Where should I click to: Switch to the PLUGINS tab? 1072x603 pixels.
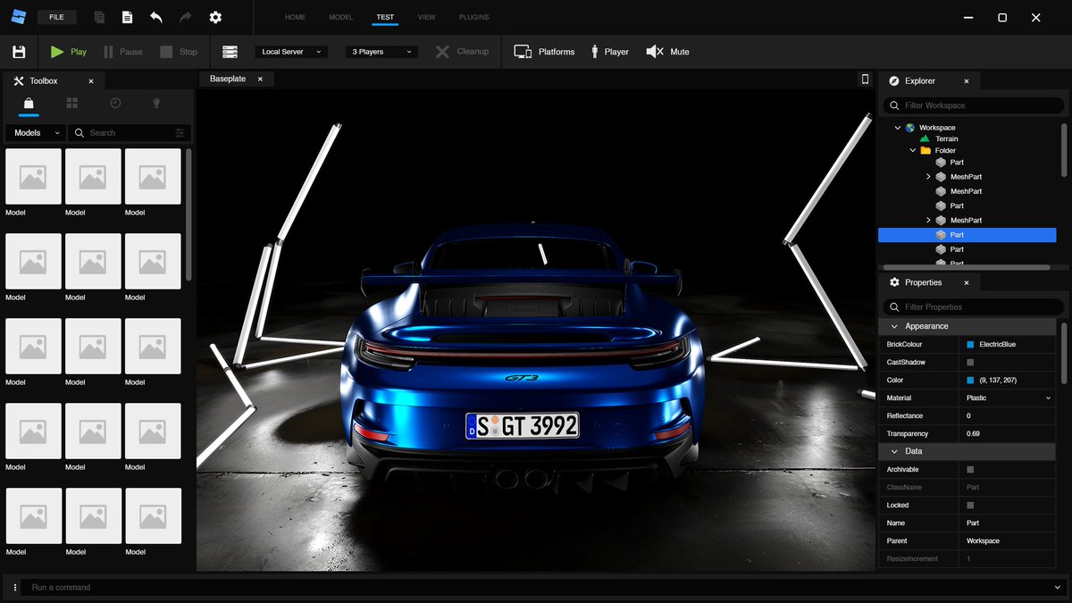pyautogui.click(x=474, y=17)
